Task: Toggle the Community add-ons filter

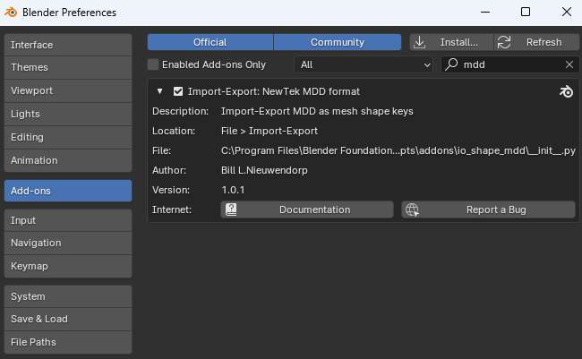Action: pyautogui.click(x=338, y=42)
